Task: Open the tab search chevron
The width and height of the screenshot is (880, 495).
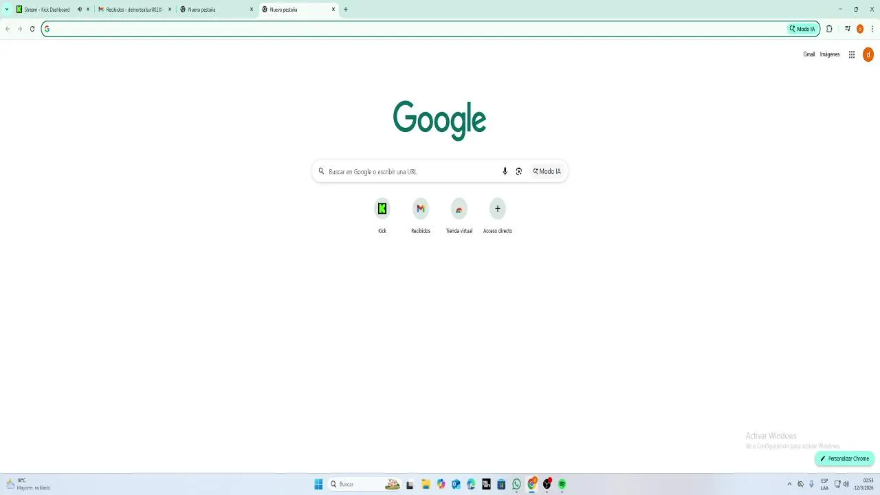Action: pyautogui.click(x=7, y=10)
